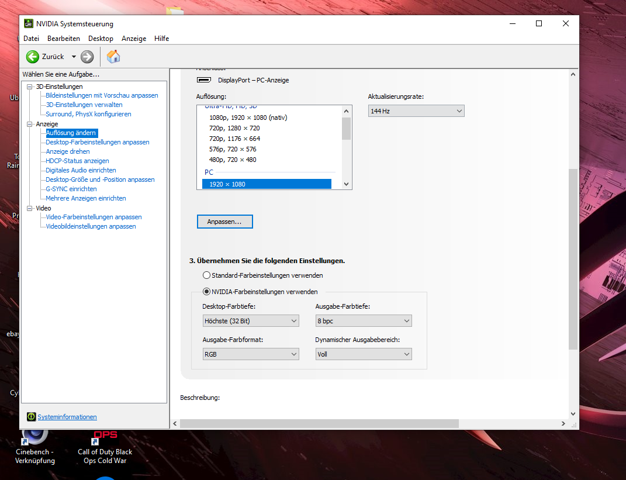Open Surround, PhysX konfigurieren
The image size is (626, 480).
[88, 114]
